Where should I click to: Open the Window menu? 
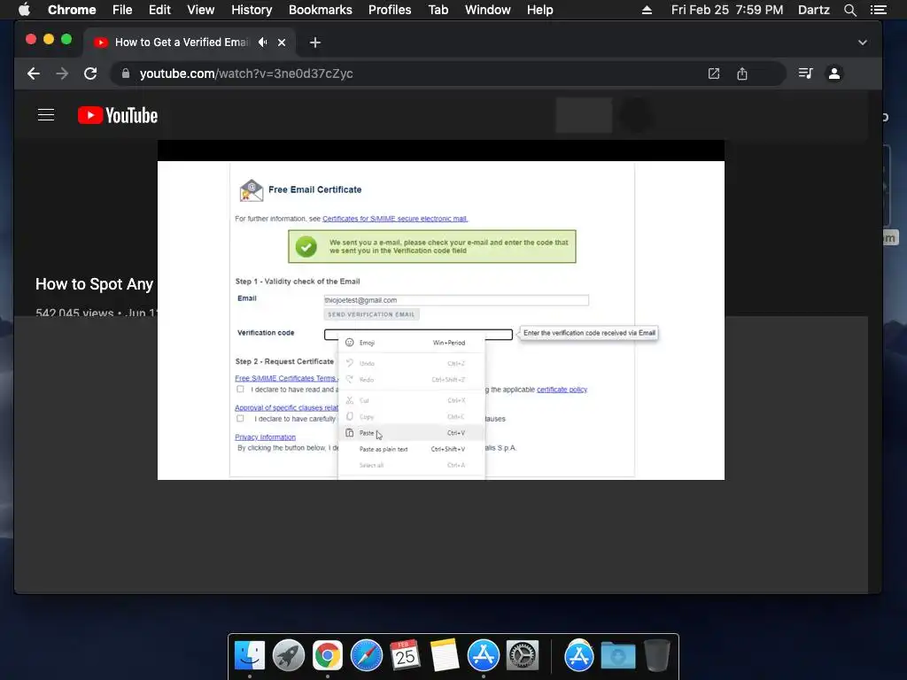click(x=488, y=10)
